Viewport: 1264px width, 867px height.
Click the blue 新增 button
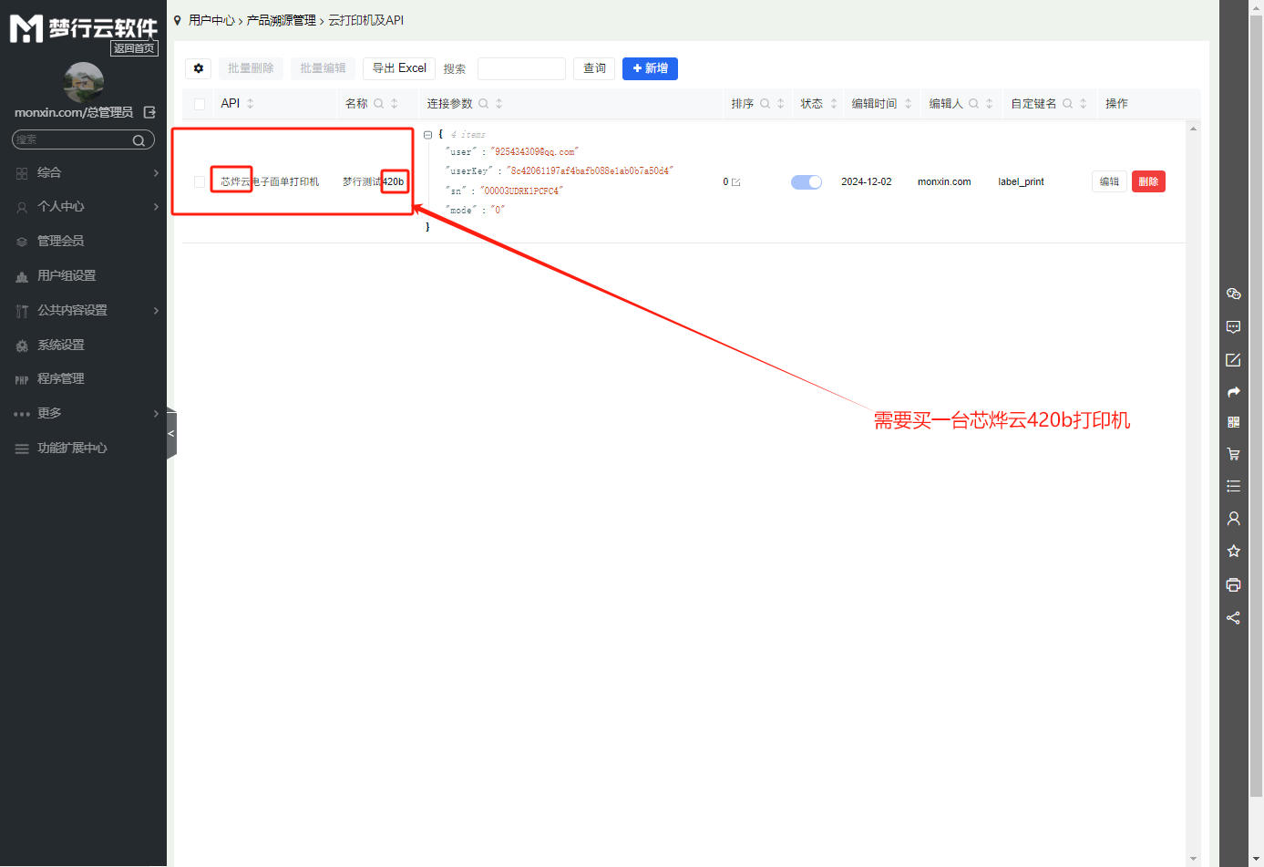pos(650,68)
